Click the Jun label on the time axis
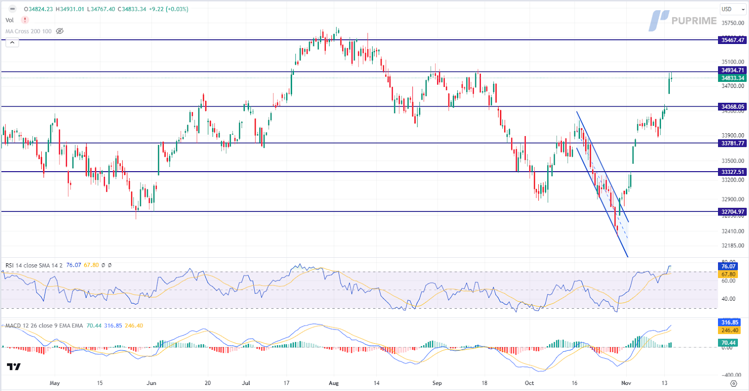 tap(151, 383)
